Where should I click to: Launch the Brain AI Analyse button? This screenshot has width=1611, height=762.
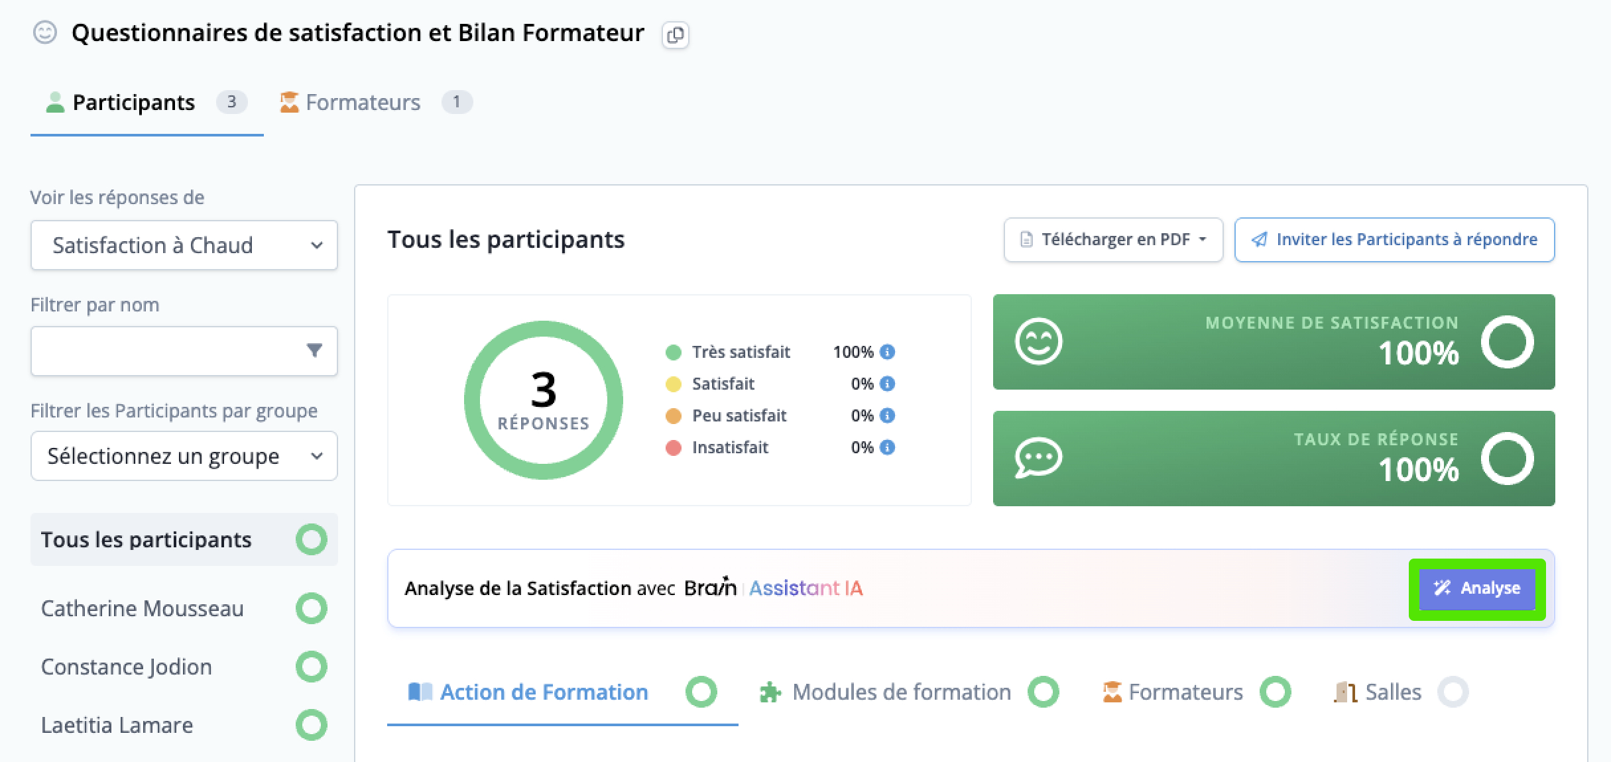1477,589
